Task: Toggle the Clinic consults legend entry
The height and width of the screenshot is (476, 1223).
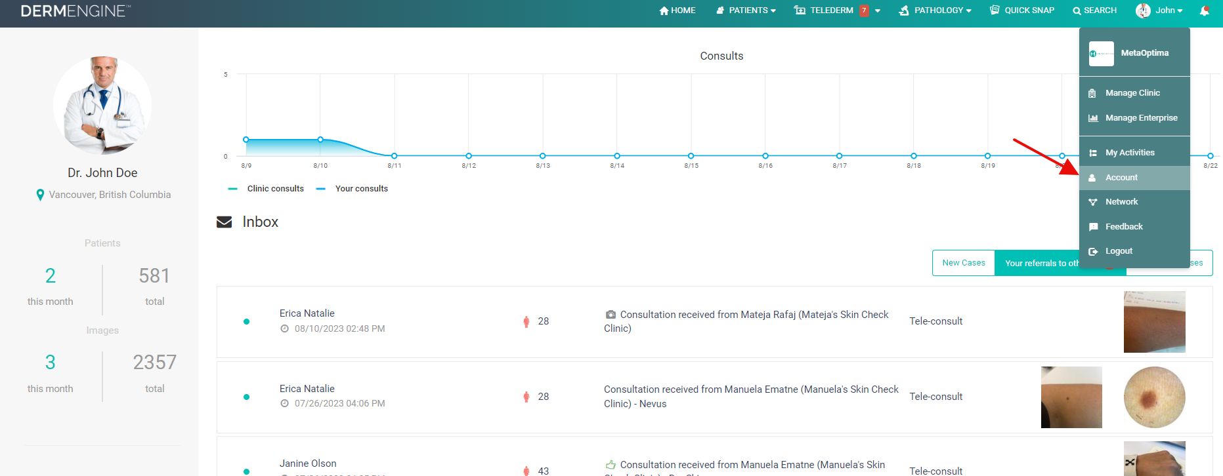Action: (266, 189)
